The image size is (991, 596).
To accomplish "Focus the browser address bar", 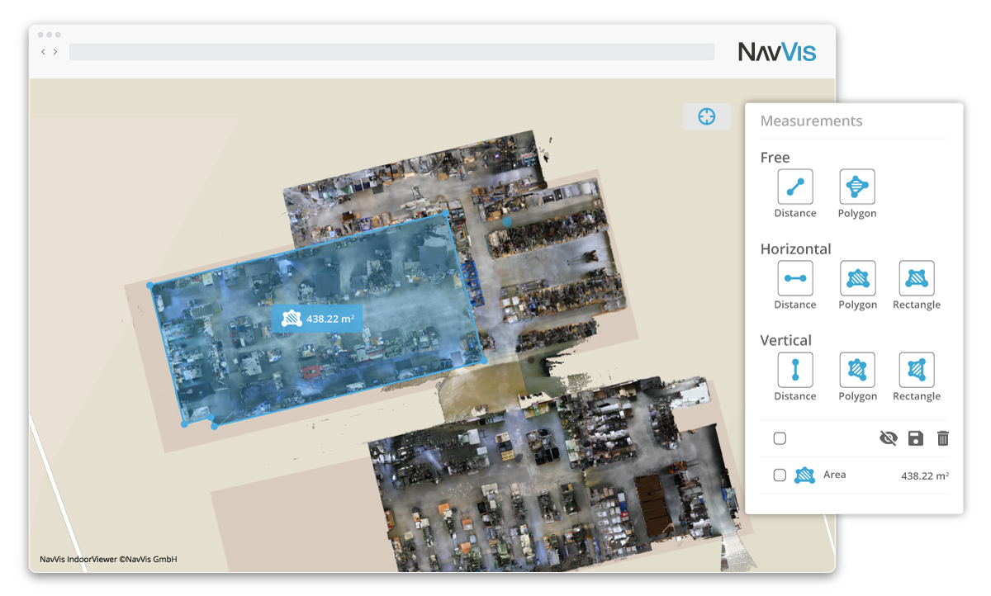I will [x=391, y=52].
